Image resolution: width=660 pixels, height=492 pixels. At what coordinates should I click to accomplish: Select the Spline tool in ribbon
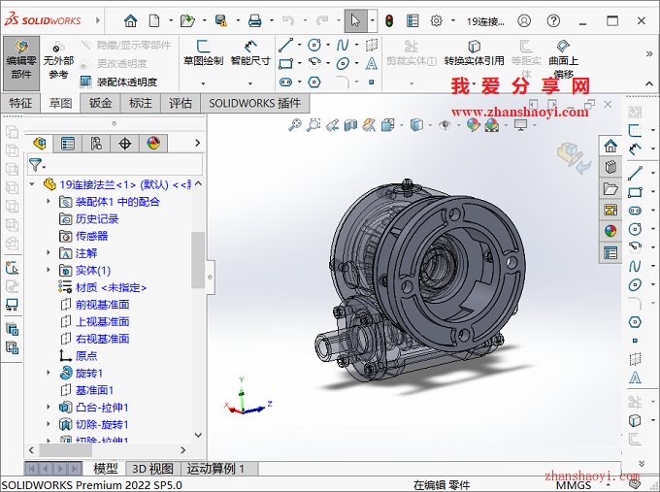343,45
